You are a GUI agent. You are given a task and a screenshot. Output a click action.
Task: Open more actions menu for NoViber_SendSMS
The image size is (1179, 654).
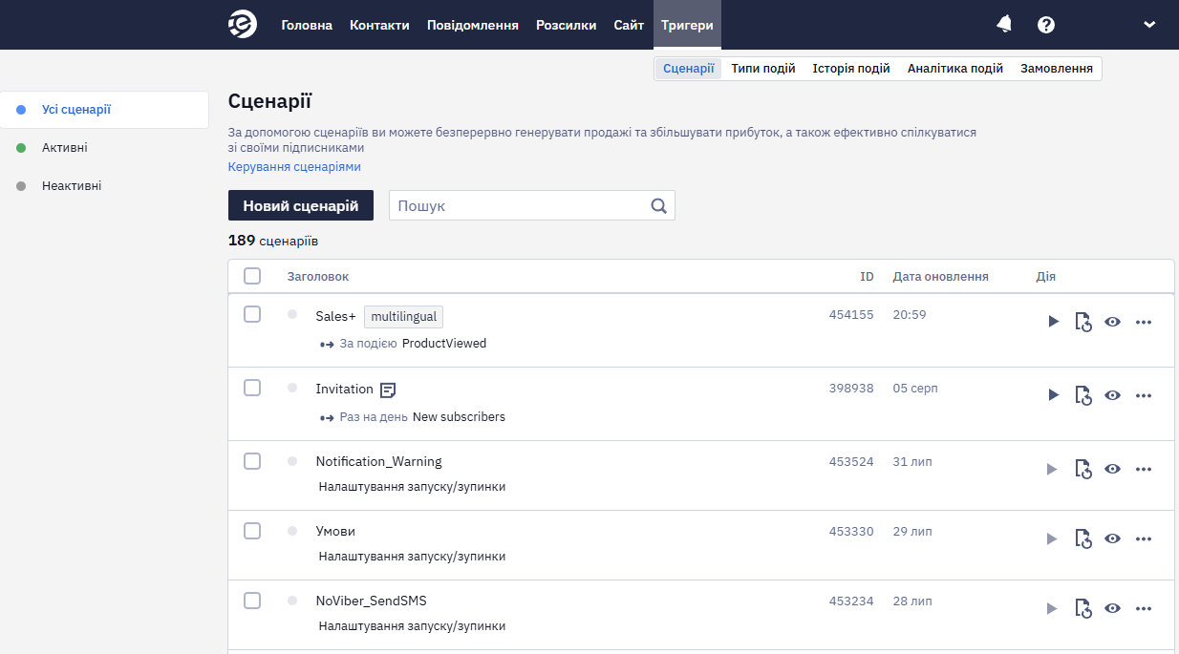point(1144,608)
